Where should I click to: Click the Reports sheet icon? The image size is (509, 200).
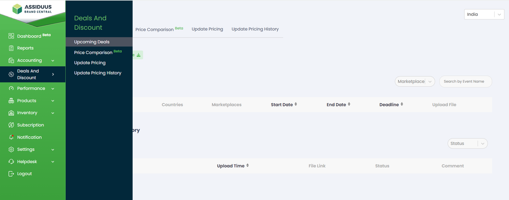point(11,48)
